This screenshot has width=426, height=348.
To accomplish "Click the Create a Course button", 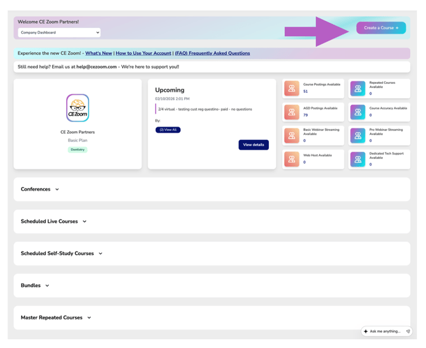I will pyautogui.click(x=381, y=28).
